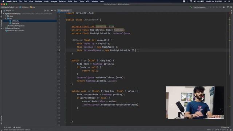
Task: Expand the .idea folder
Action: pyautogui.click(x=6, y=16)
